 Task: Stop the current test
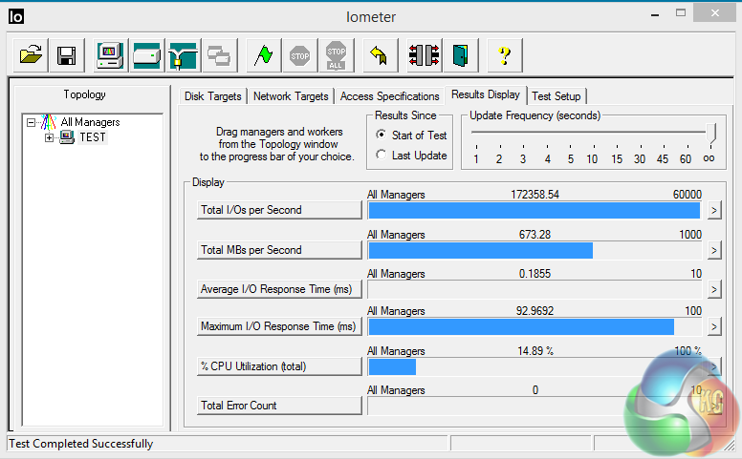coord(300,55)
